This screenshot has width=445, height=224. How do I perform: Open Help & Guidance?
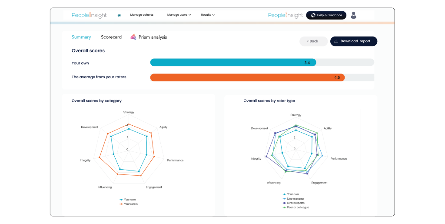tap(326, 15)
